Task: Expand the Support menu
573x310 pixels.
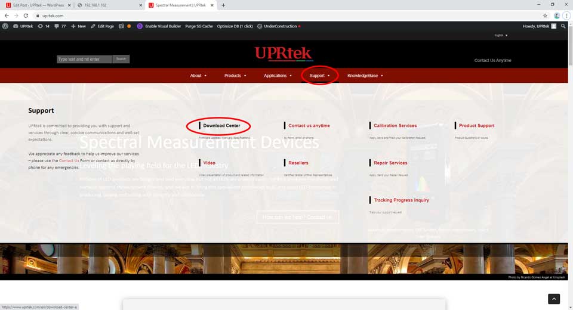Action: [320, 76]
